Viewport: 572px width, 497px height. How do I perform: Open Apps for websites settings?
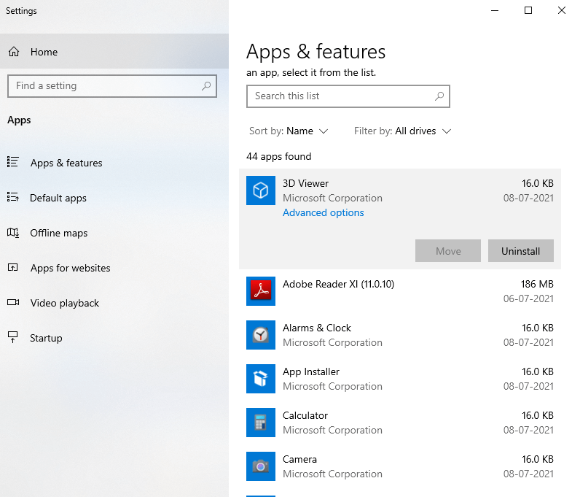pos(114,268)
